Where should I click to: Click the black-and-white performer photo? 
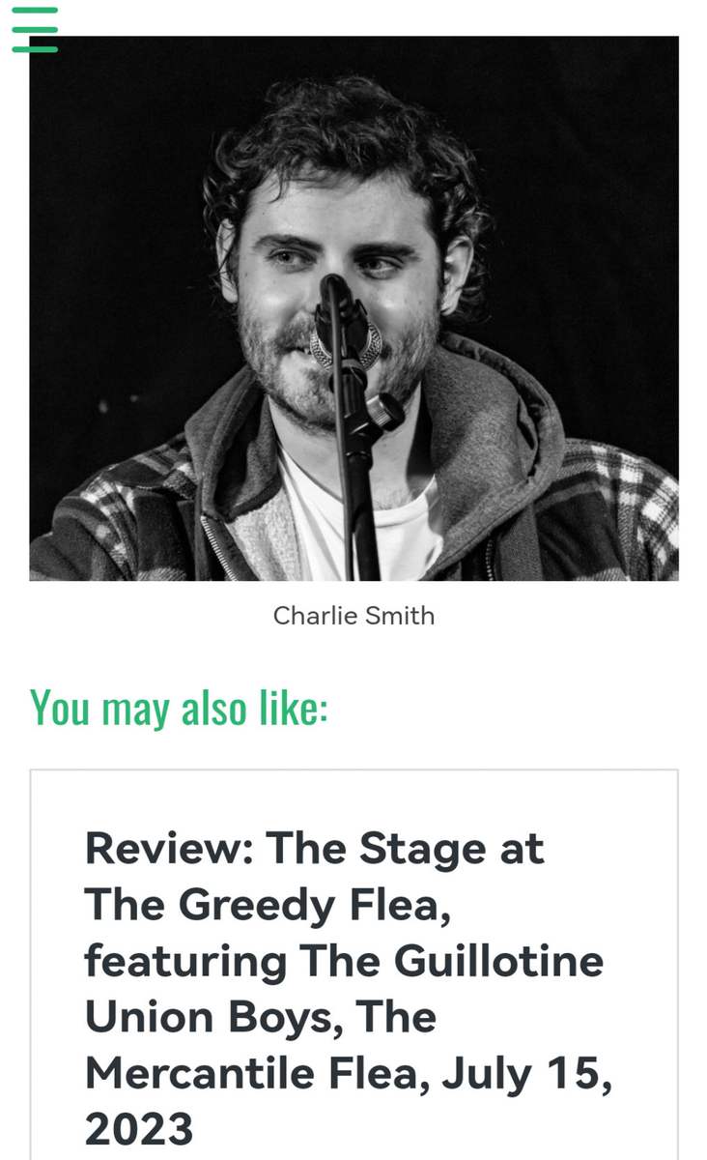pos(353,309)
